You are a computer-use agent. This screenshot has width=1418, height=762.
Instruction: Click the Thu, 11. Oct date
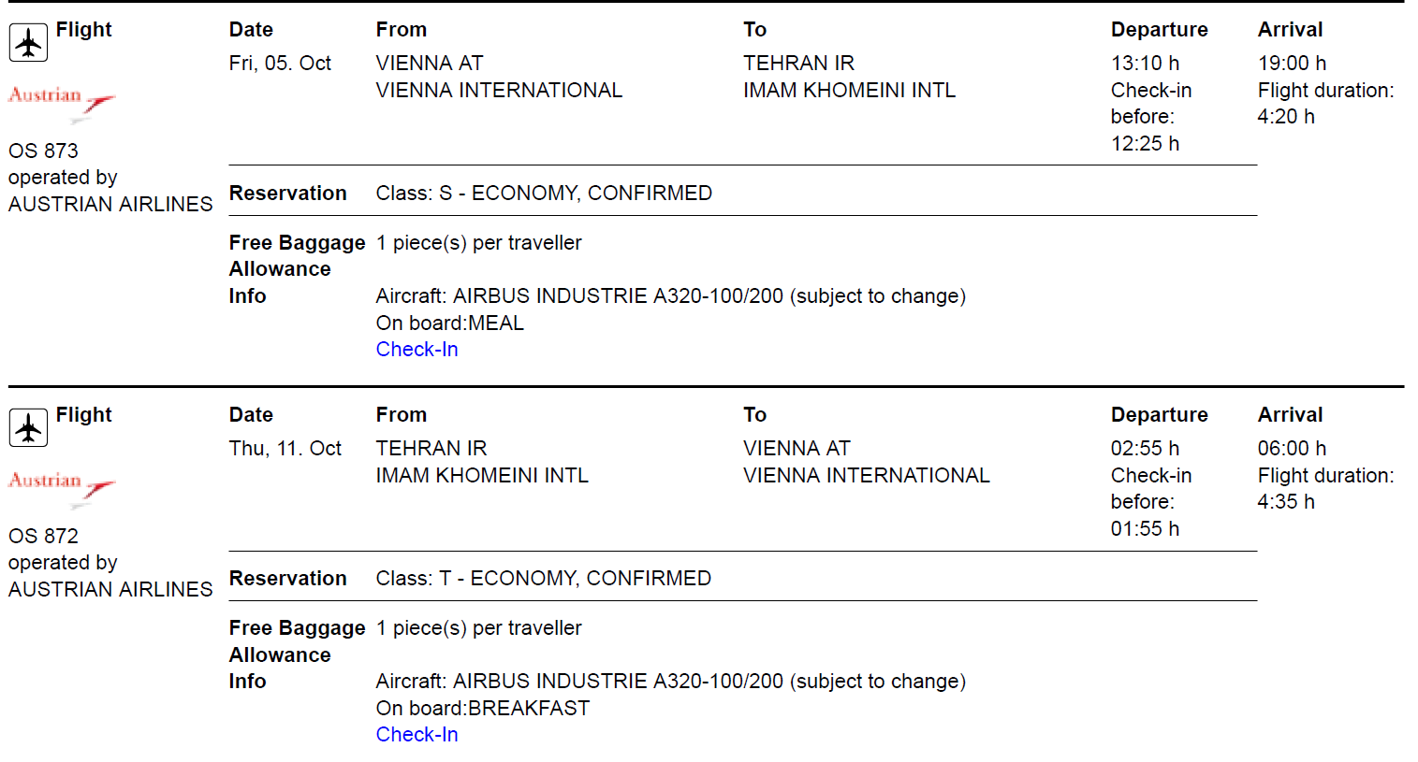click(x=285, y=448)
